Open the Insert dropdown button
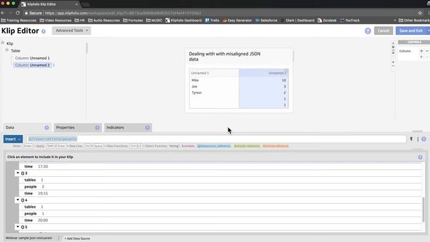Viewport: 430px width, 242px height. (13, 139)
